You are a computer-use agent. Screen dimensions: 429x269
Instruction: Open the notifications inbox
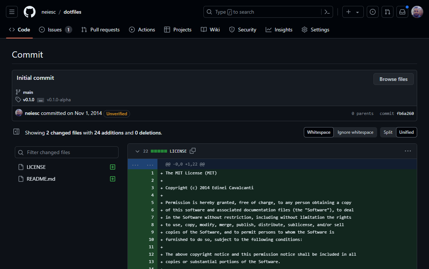tap(402, 12)
